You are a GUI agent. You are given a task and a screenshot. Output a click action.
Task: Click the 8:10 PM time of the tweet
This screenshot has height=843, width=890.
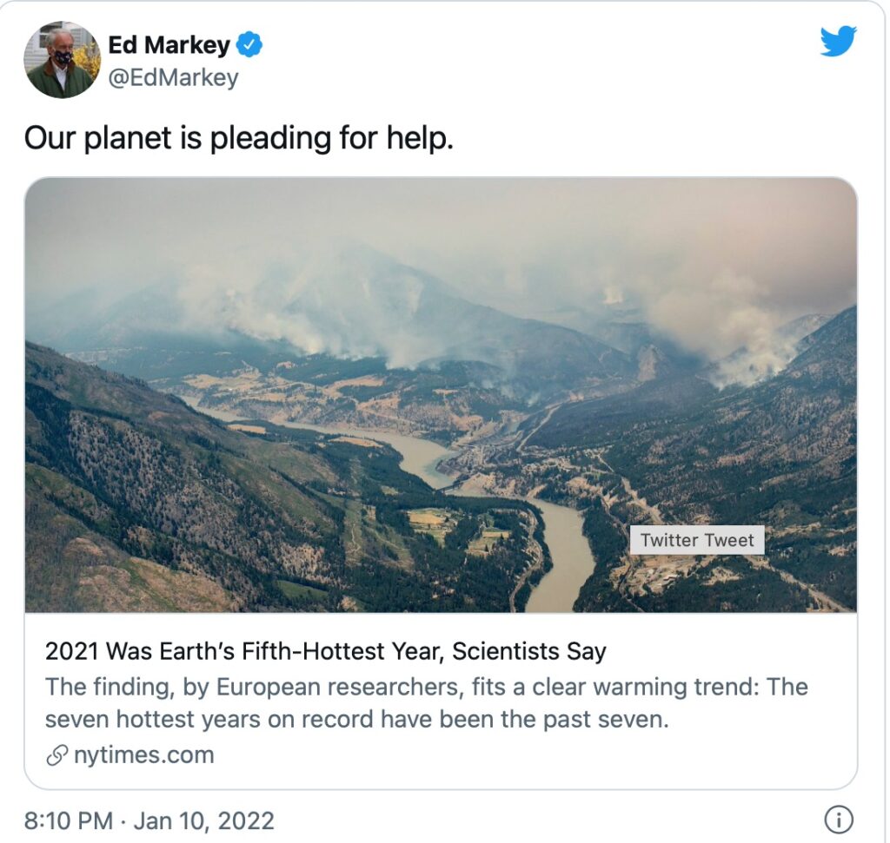pos(68,820)
